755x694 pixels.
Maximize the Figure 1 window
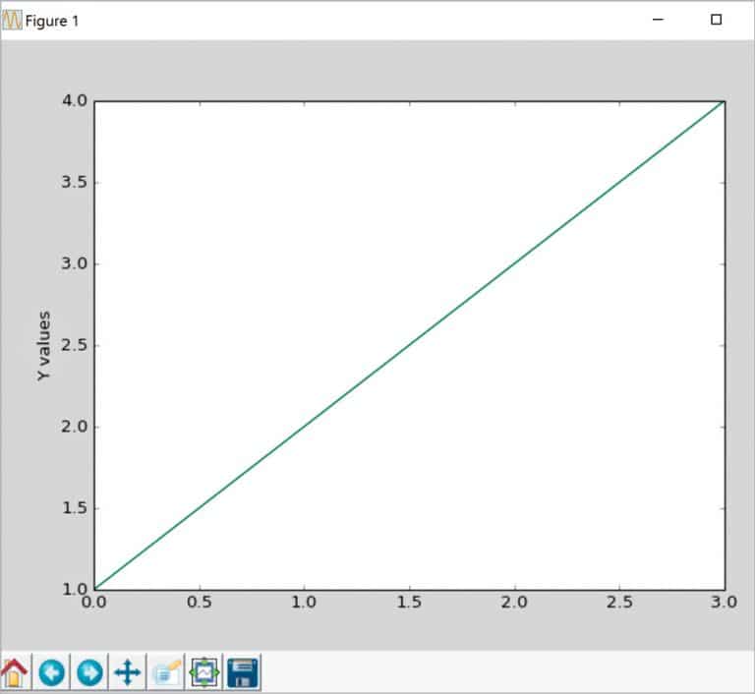[716, 20]
